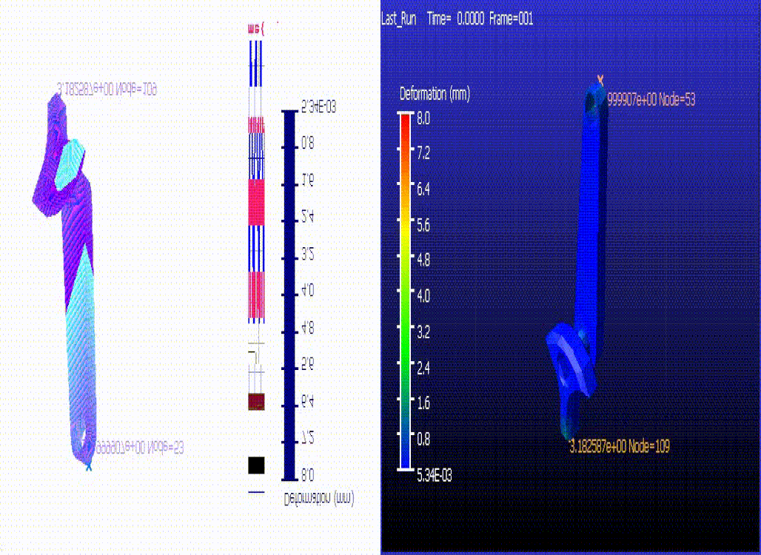Click the black square in left panel

(256, 465)
